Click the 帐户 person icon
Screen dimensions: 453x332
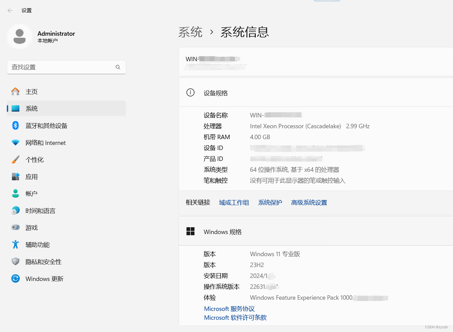[x=15, y=194]
